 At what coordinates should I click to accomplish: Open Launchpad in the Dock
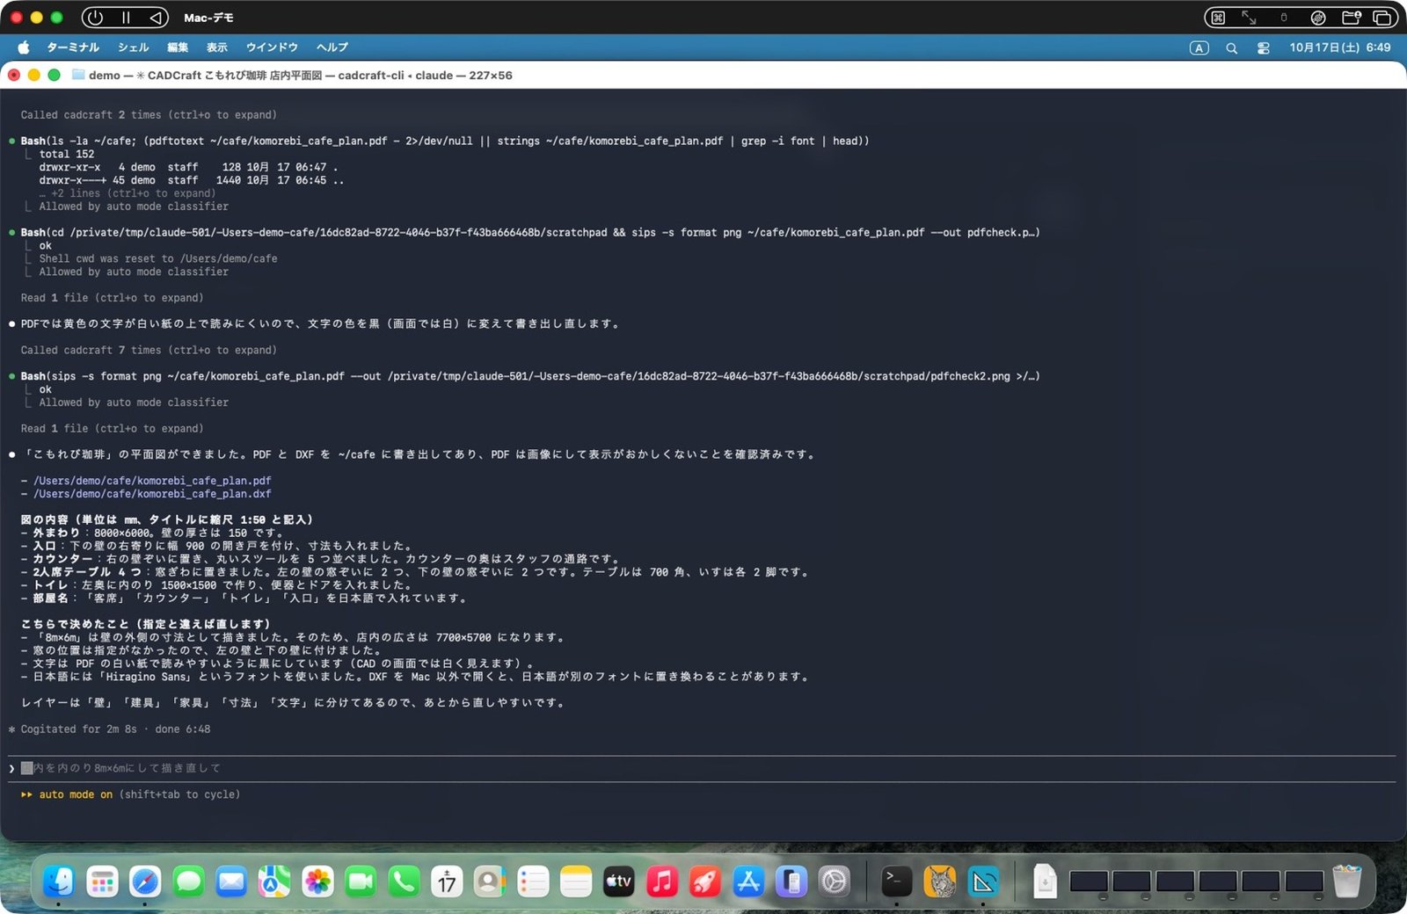tap(102, 881)
